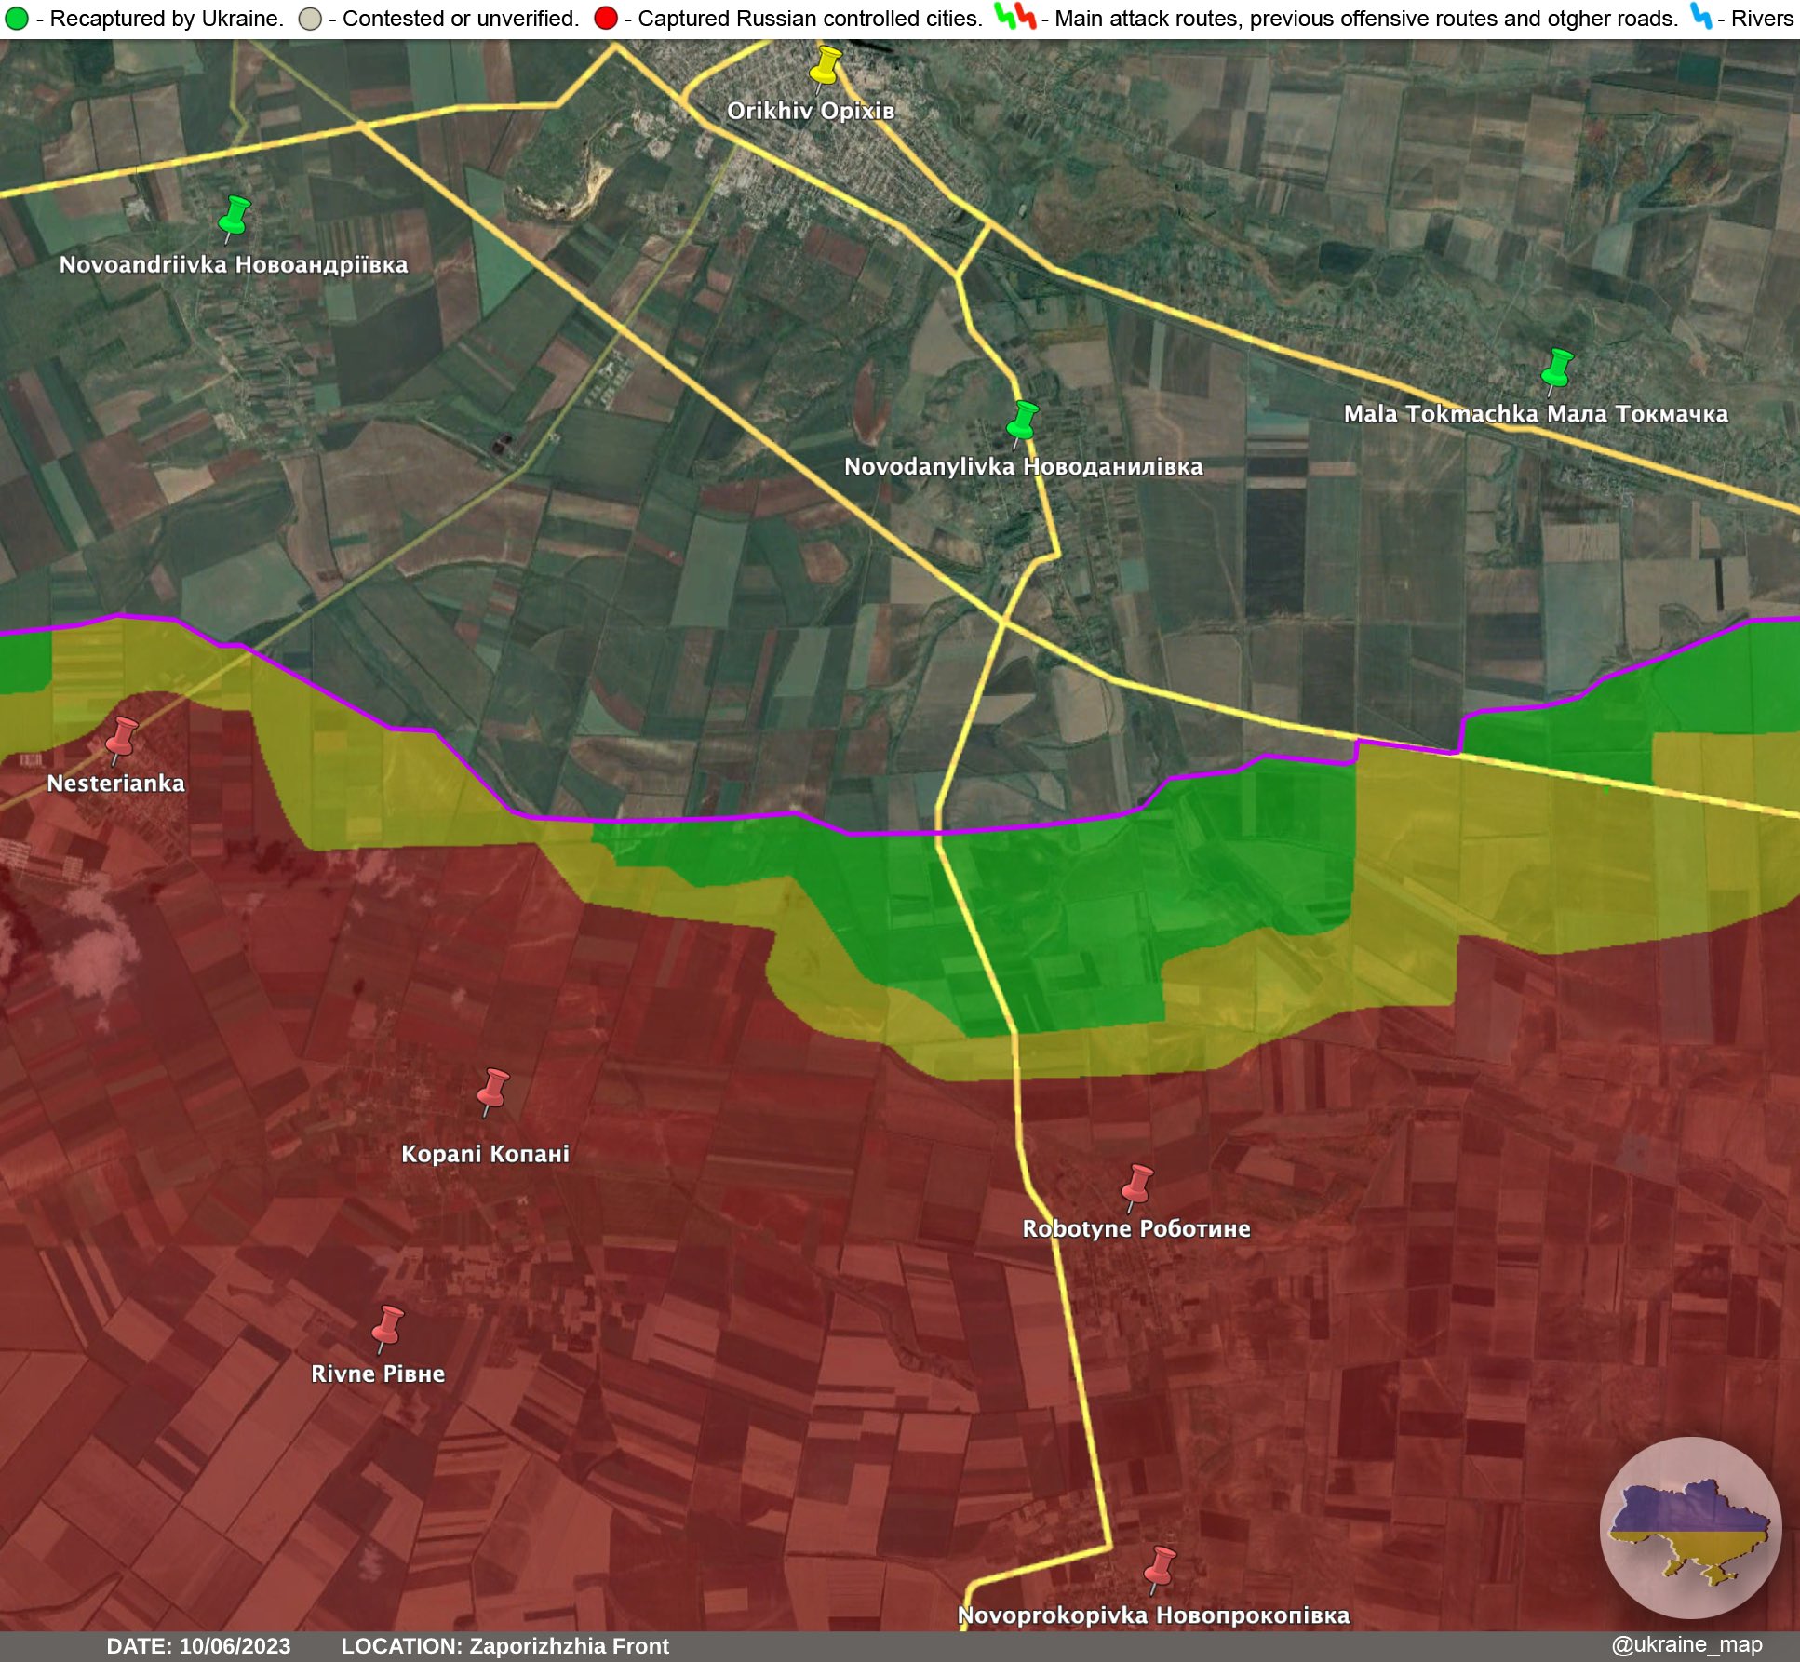Click 'LOCATION: Zaporizhzhia Front' footer text
The height and width of the screenshot is (1662, 1800).
coord(505,1646)
